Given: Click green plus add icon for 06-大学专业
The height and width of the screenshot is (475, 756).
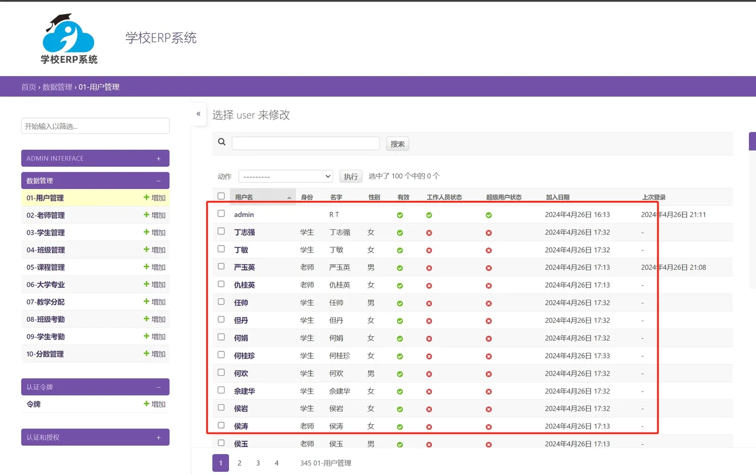Looking at the screenshot, I should tap(146, 284).
